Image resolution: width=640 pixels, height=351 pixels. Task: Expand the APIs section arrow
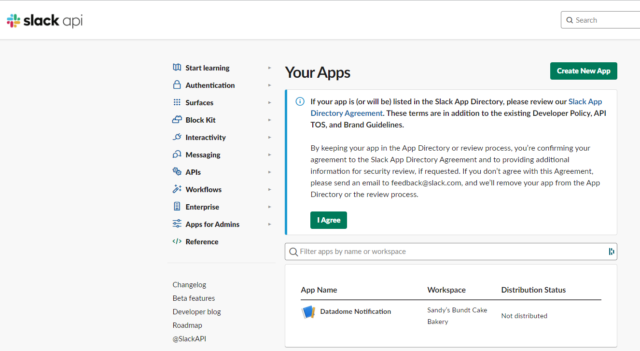(x=270, y=172)
